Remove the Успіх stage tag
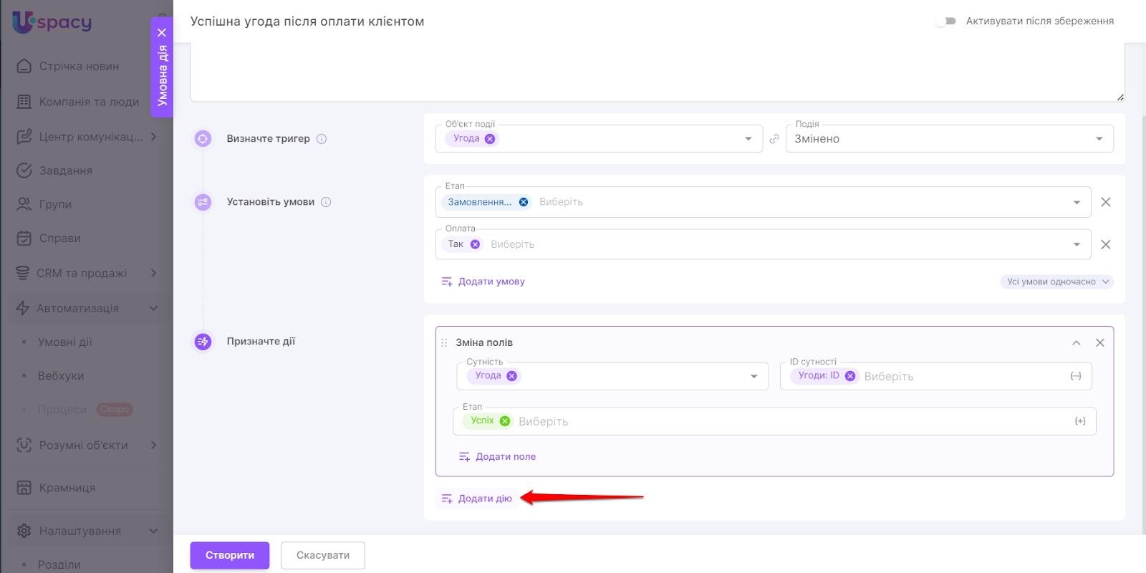1146x573 pixels. (505, 421)
